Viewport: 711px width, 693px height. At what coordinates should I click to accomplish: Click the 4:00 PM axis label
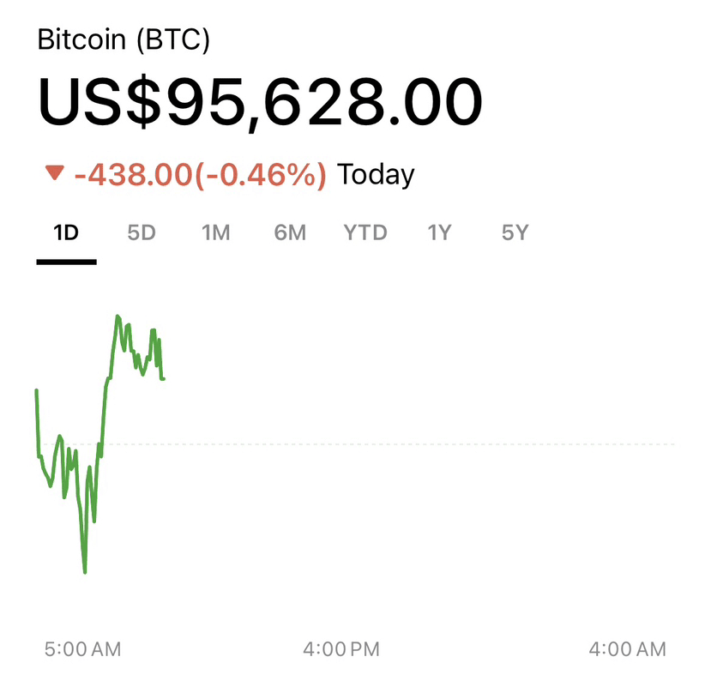[340, 649]
